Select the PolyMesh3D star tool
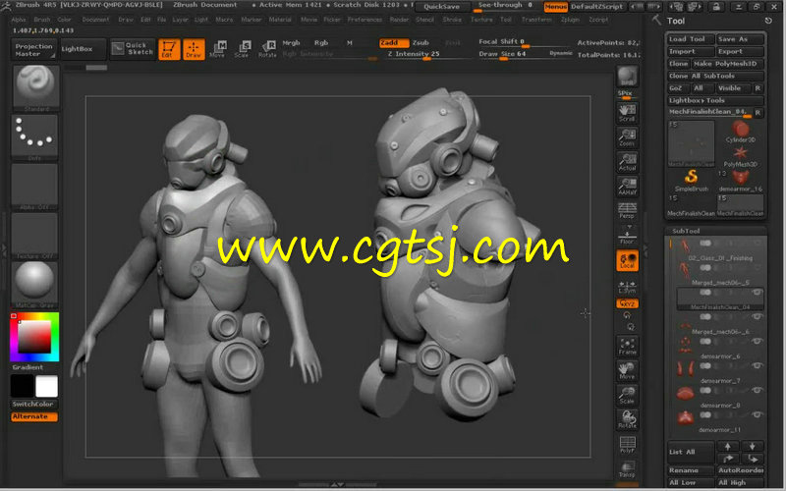 [740, 156]
